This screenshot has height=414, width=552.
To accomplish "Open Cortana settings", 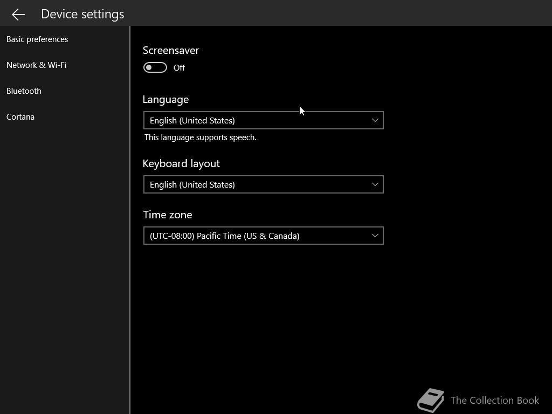I will click(x=20, y=117).
